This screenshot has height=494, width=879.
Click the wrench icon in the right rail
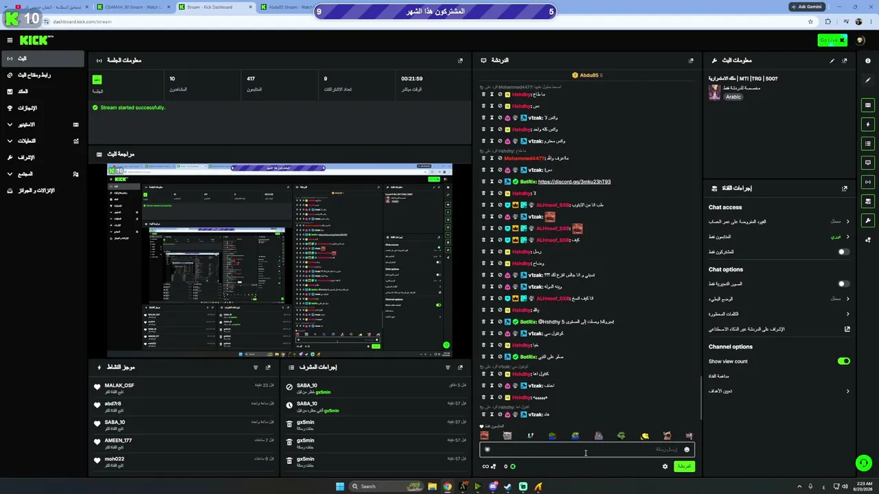pyautogui.click(x=868, y=221)
